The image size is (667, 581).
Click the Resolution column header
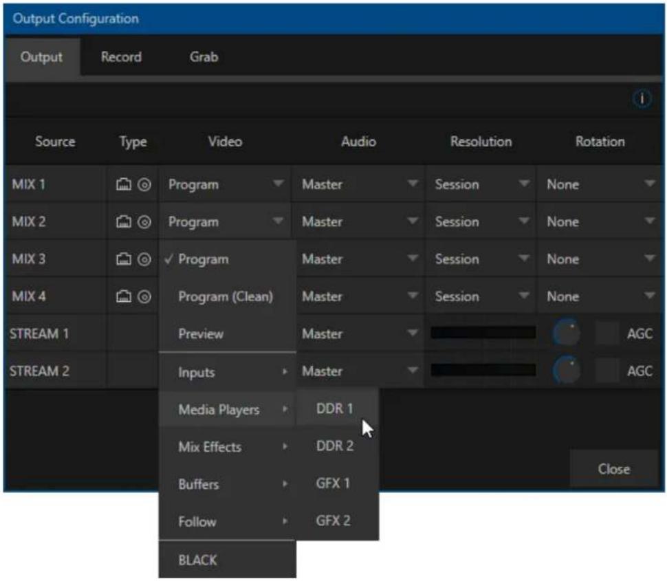481,142
